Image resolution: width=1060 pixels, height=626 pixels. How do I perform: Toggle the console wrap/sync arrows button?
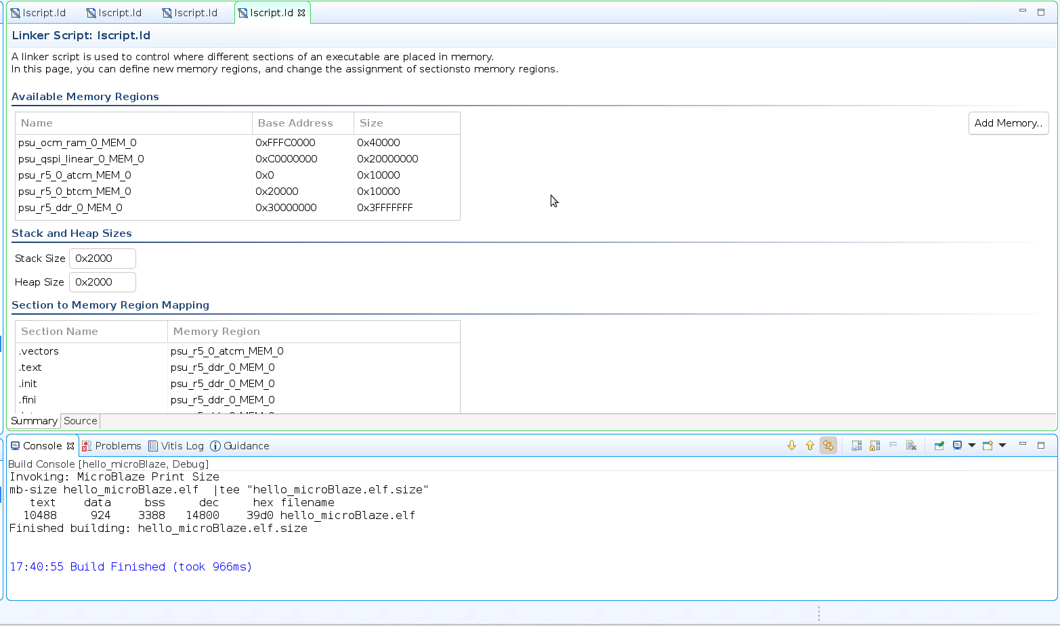tap(828, 445)
